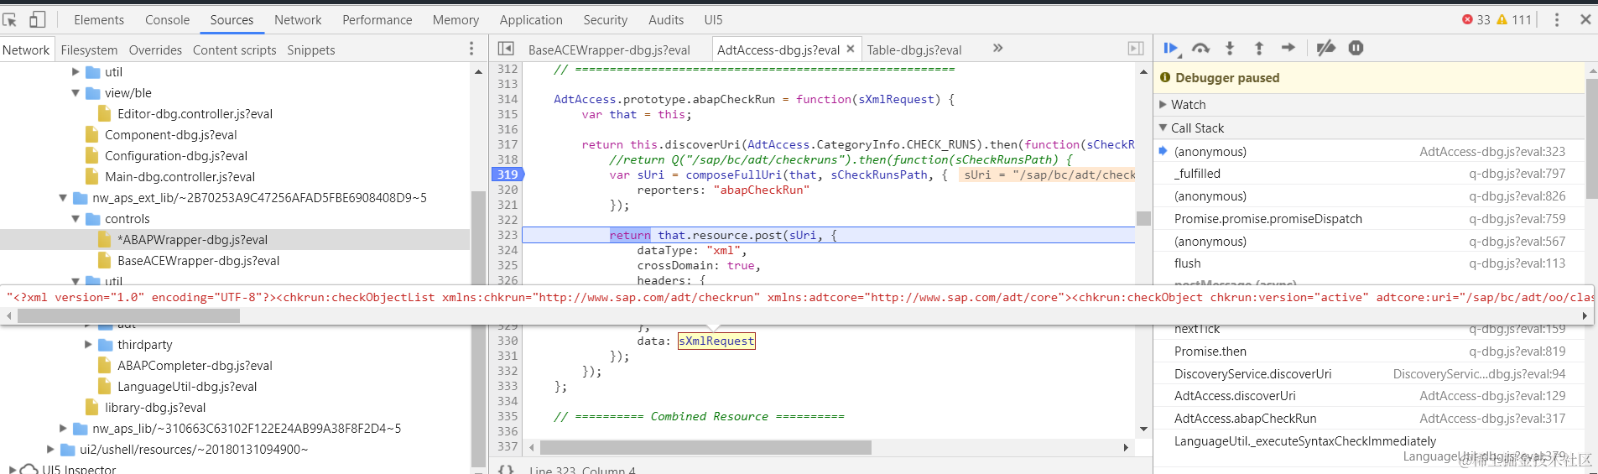Viewport: 1598px width, 474px height.
Task: Collapse the nw_aps_ext_lib folder
Action: tap(63, 198)
